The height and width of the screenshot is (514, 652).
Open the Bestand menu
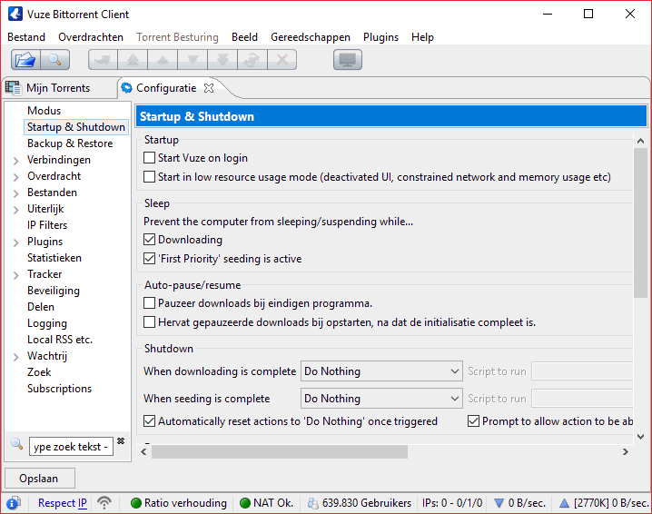tap(26, 37)
